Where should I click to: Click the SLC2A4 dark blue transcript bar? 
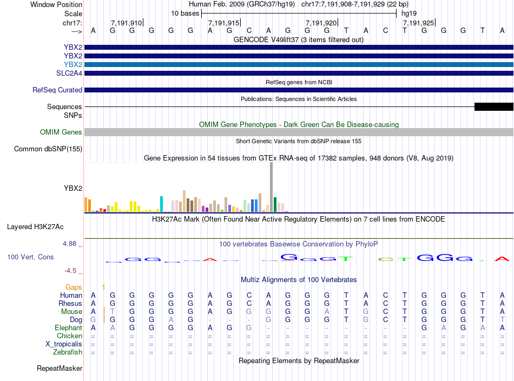pyautogui.click(x=299, y=73)
